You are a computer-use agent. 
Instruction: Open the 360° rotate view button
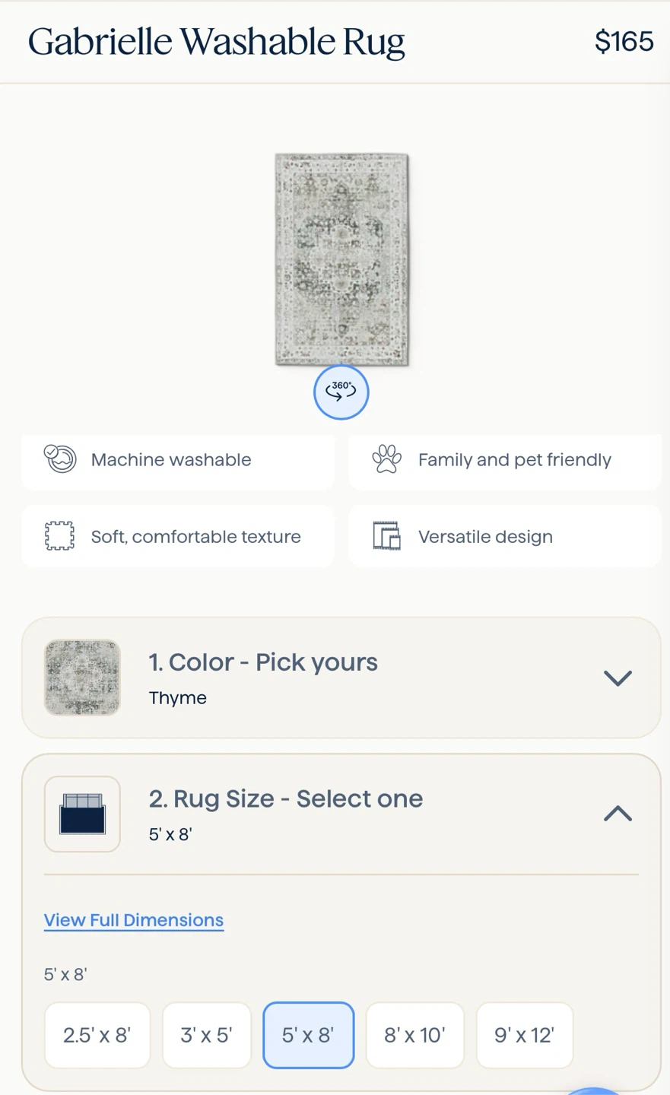tap(341, 392)
